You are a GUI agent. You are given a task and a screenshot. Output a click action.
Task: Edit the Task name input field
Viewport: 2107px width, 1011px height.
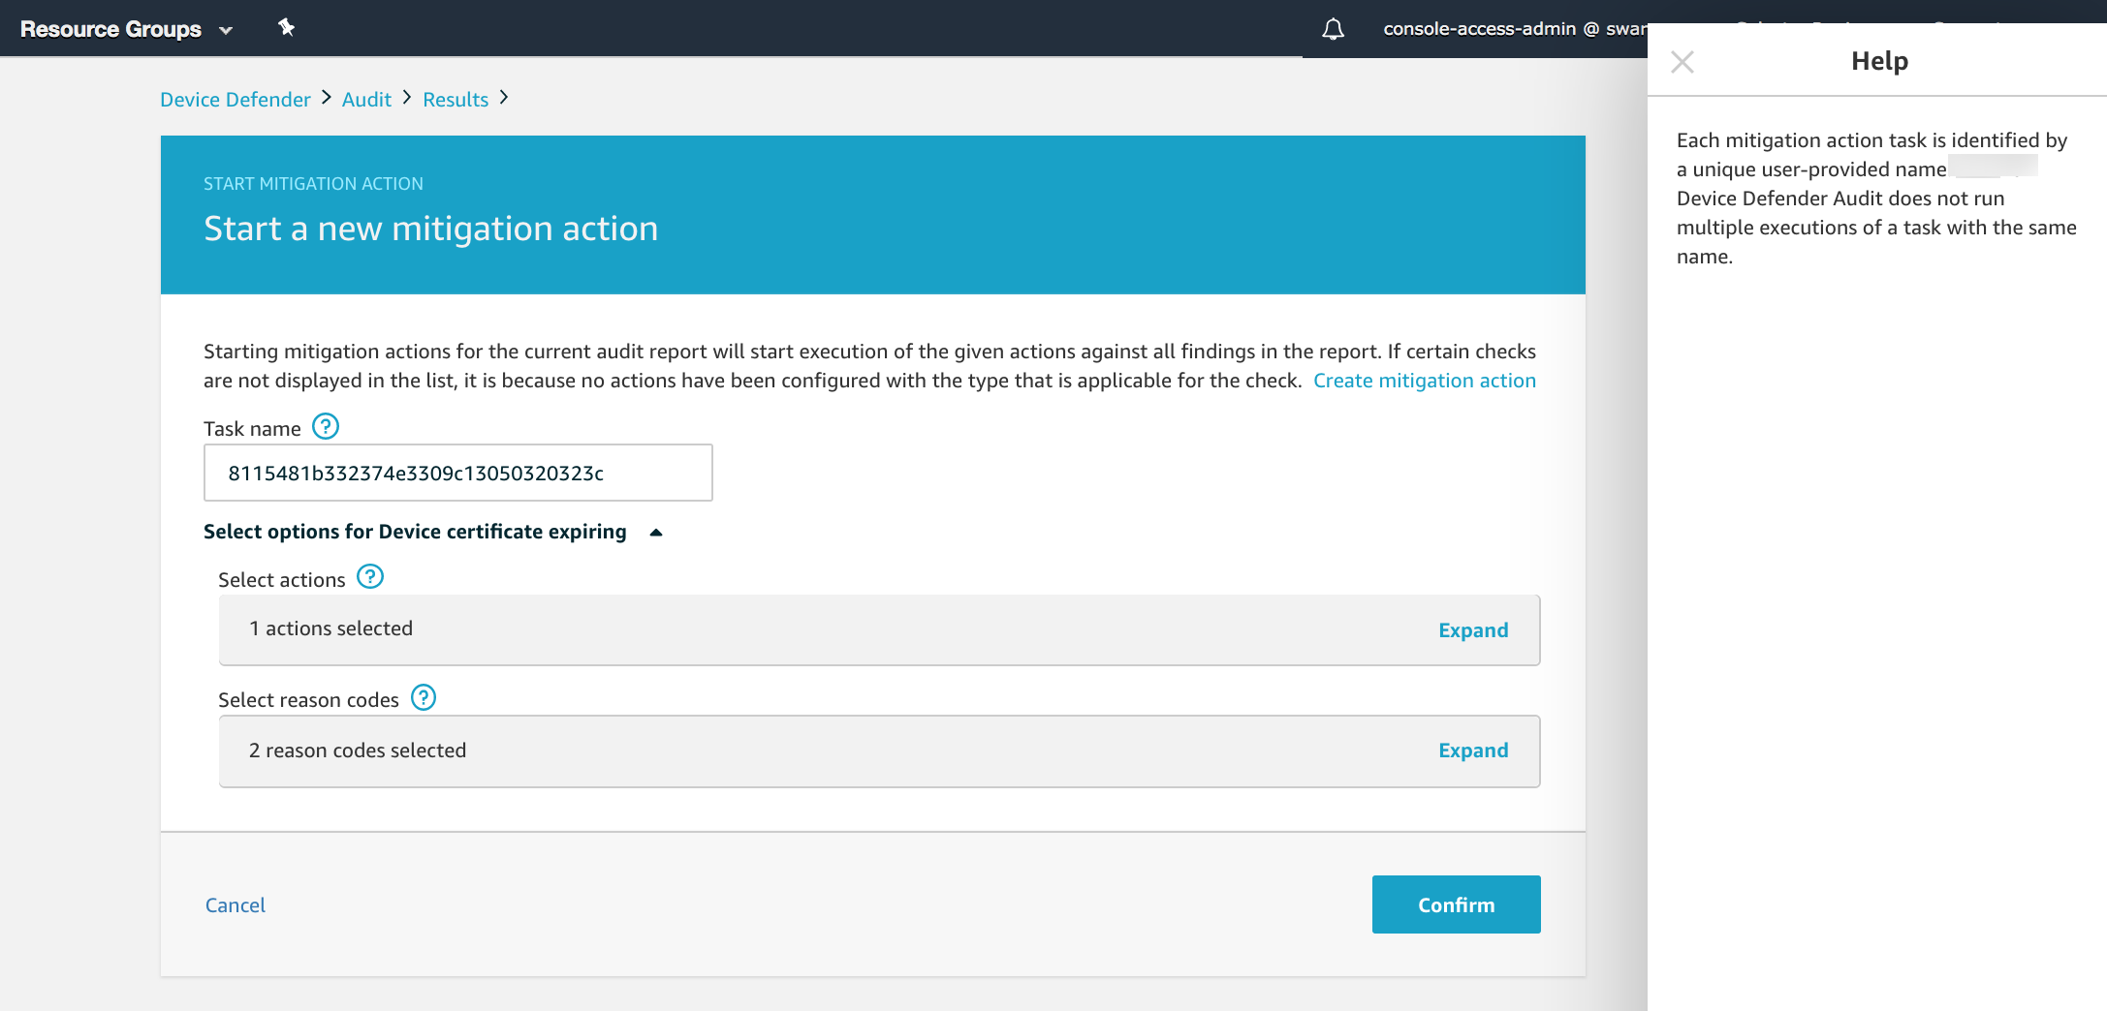(456, 473)
